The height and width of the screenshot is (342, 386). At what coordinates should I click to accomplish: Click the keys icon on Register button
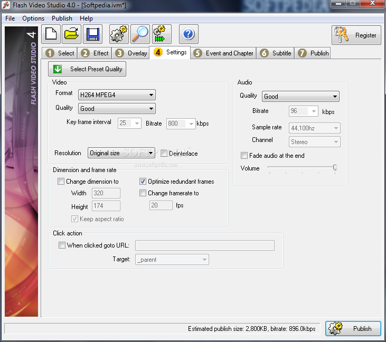341,35
